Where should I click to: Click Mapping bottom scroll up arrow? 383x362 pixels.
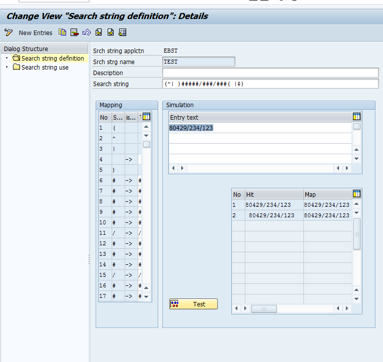point(146,288)
